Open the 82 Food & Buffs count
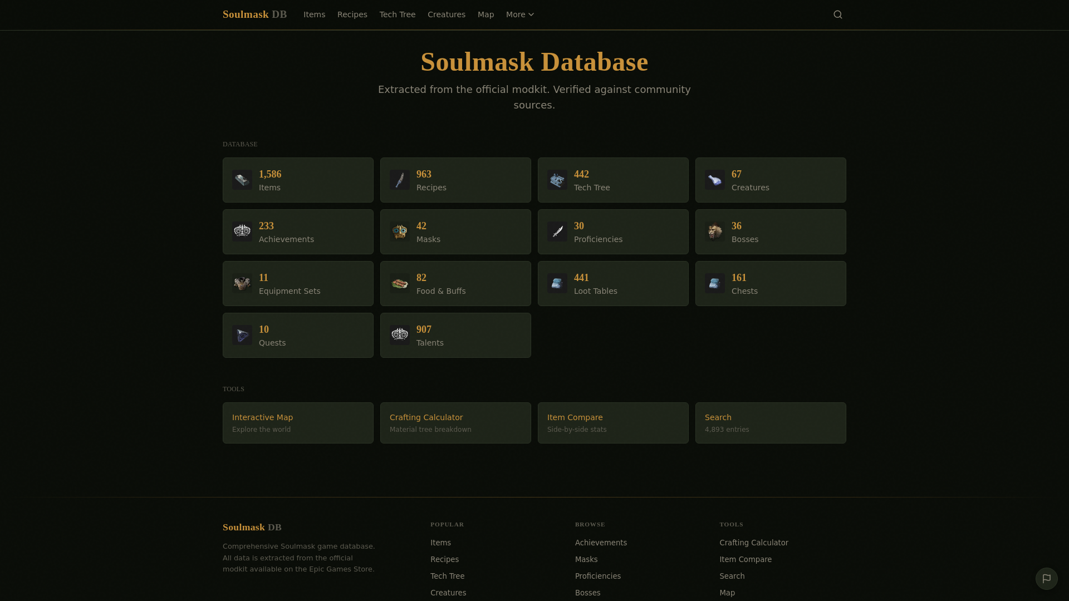 [421, 278]
